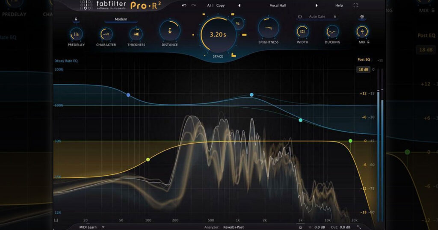
Task: Click the Character knob
Action: 106,34
